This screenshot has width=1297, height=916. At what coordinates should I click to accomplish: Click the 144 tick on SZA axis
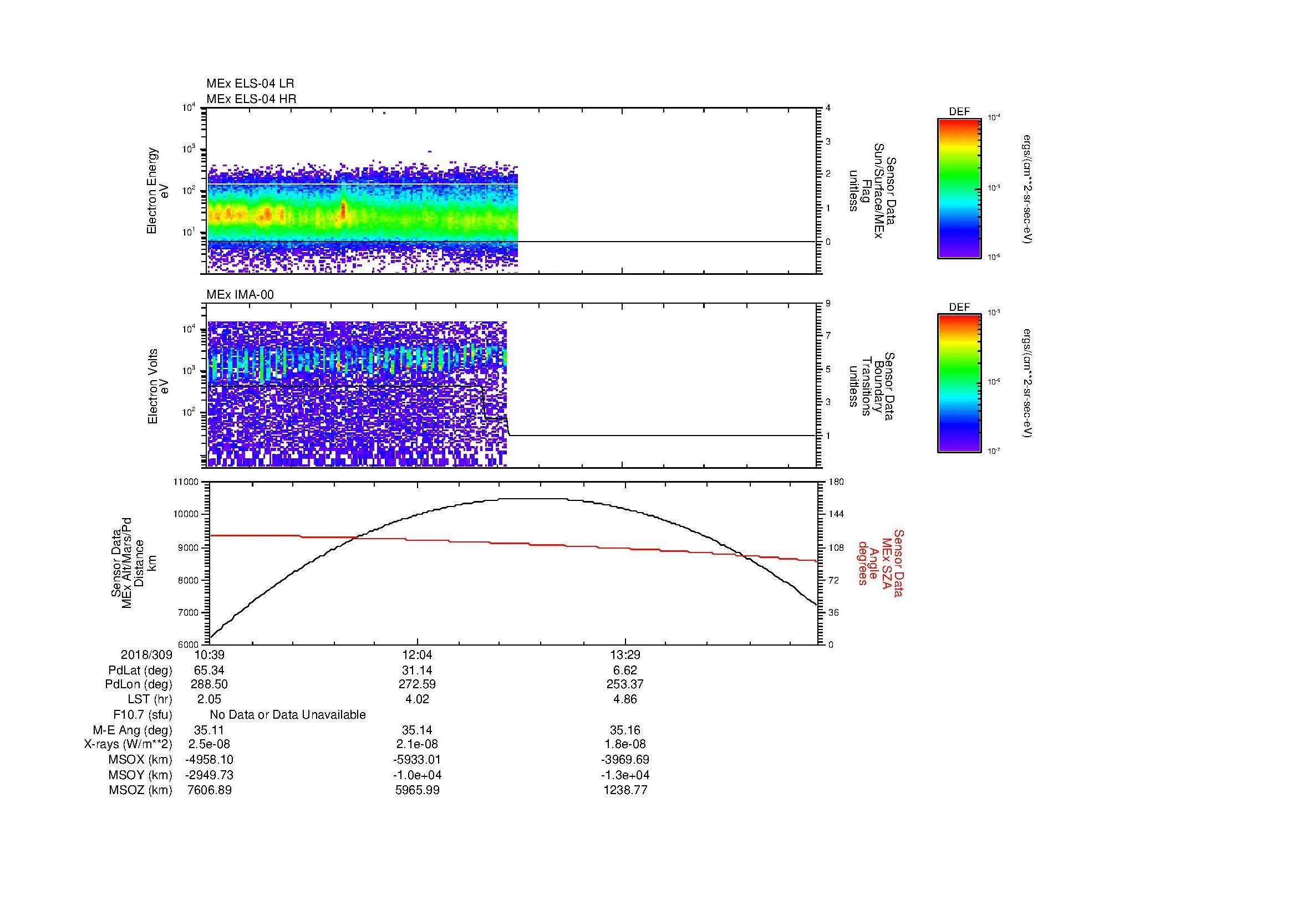pos(836,514)
